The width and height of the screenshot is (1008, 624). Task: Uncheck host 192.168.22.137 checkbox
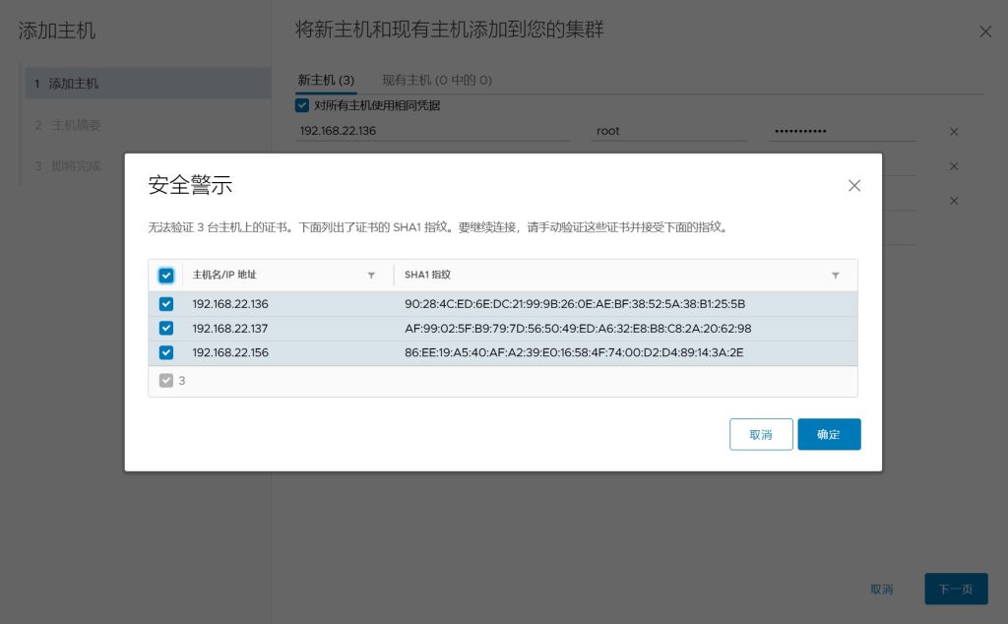(x=165, y=329)
